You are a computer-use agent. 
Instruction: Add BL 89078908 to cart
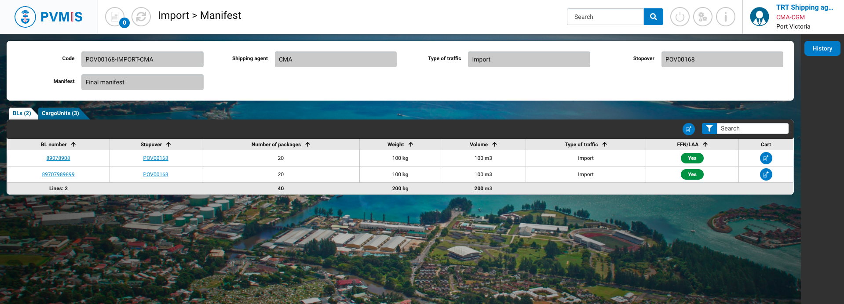coord(766,158)
